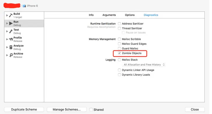
Task: Click the Requires recompilation note
Action: pos(101,27)
